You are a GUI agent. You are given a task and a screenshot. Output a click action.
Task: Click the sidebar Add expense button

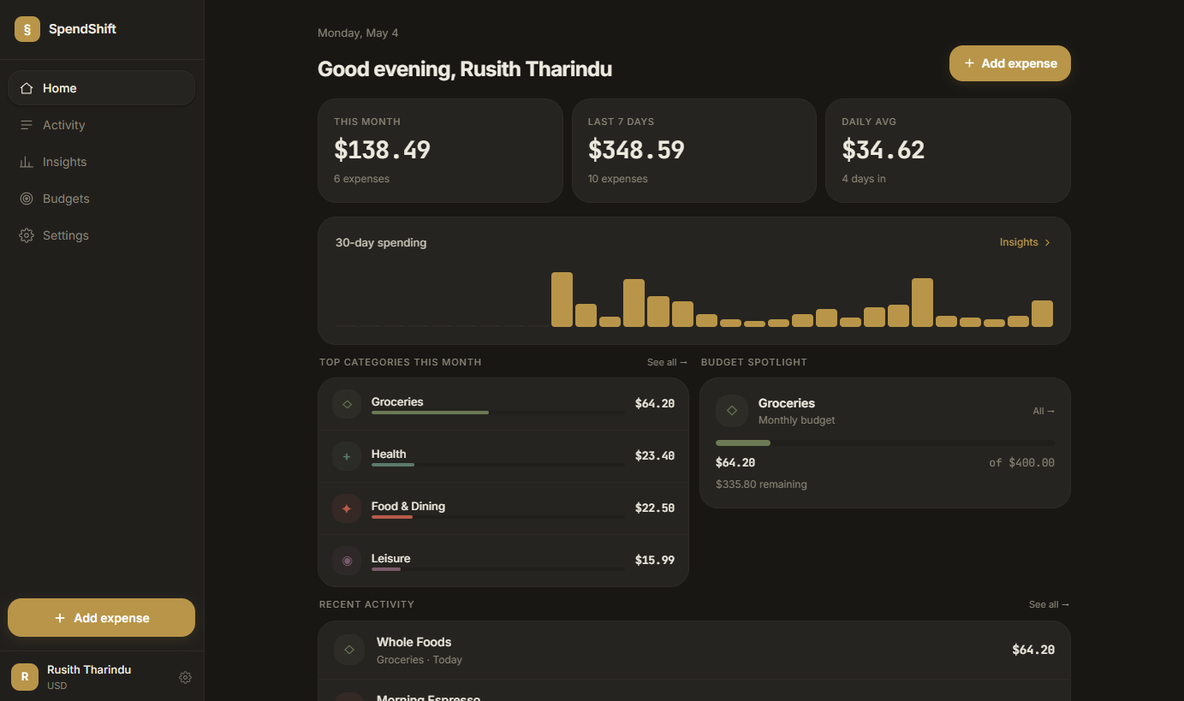101,618
